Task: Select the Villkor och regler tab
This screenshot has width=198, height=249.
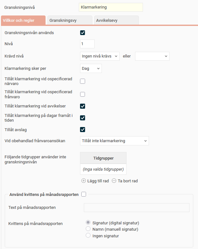Action: tap(23, 20)
